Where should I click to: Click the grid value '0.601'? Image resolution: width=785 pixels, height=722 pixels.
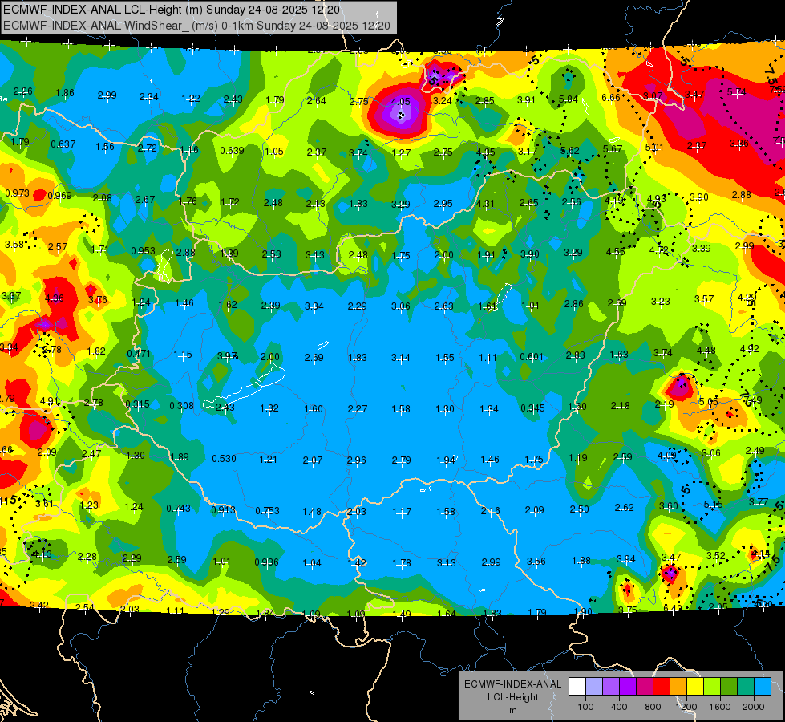tap(531, 356)
